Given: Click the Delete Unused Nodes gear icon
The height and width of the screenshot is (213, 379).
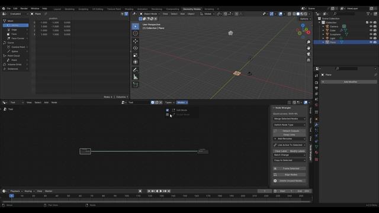Looking at the screenshot, I should pyautogui.click(x=275, y=180).
